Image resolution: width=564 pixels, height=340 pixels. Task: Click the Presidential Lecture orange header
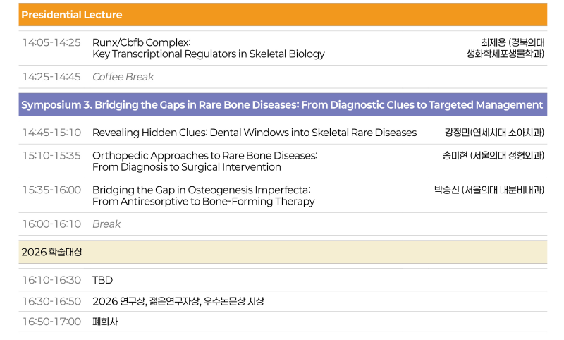tap(283, 15)
